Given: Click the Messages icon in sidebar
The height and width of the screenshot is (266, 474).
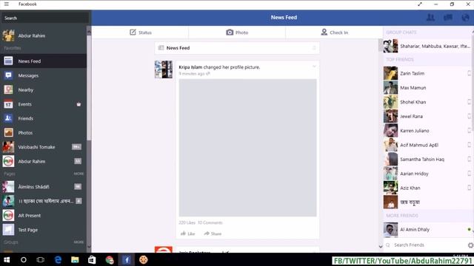Looking at the screenshot, I should (x=8, y=75).
